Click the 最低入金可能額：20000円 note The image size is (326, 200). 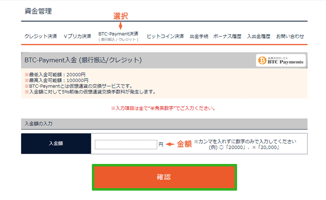tap(55, 75)
